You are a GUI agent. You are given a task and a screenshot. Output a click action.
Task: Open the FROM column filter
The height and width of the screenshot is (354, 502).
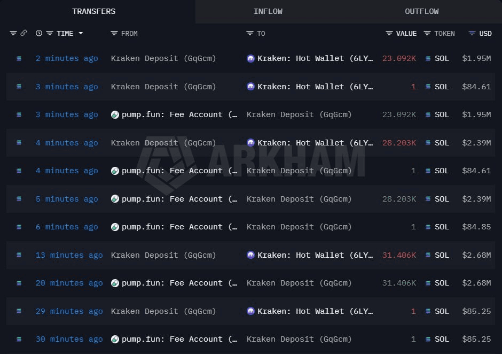coord(114,33)
